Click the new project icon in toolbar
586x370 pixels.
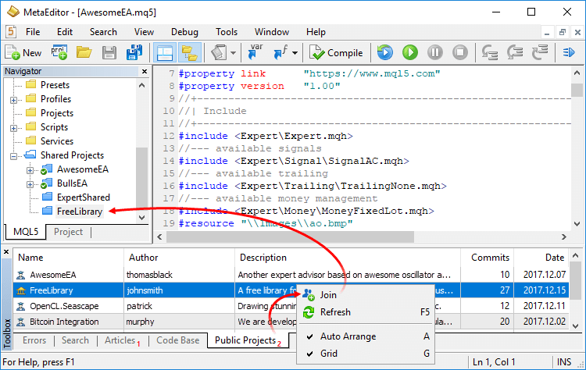59,52
